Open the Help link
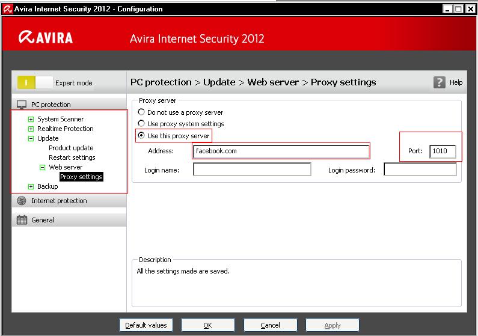 [456, 82]
